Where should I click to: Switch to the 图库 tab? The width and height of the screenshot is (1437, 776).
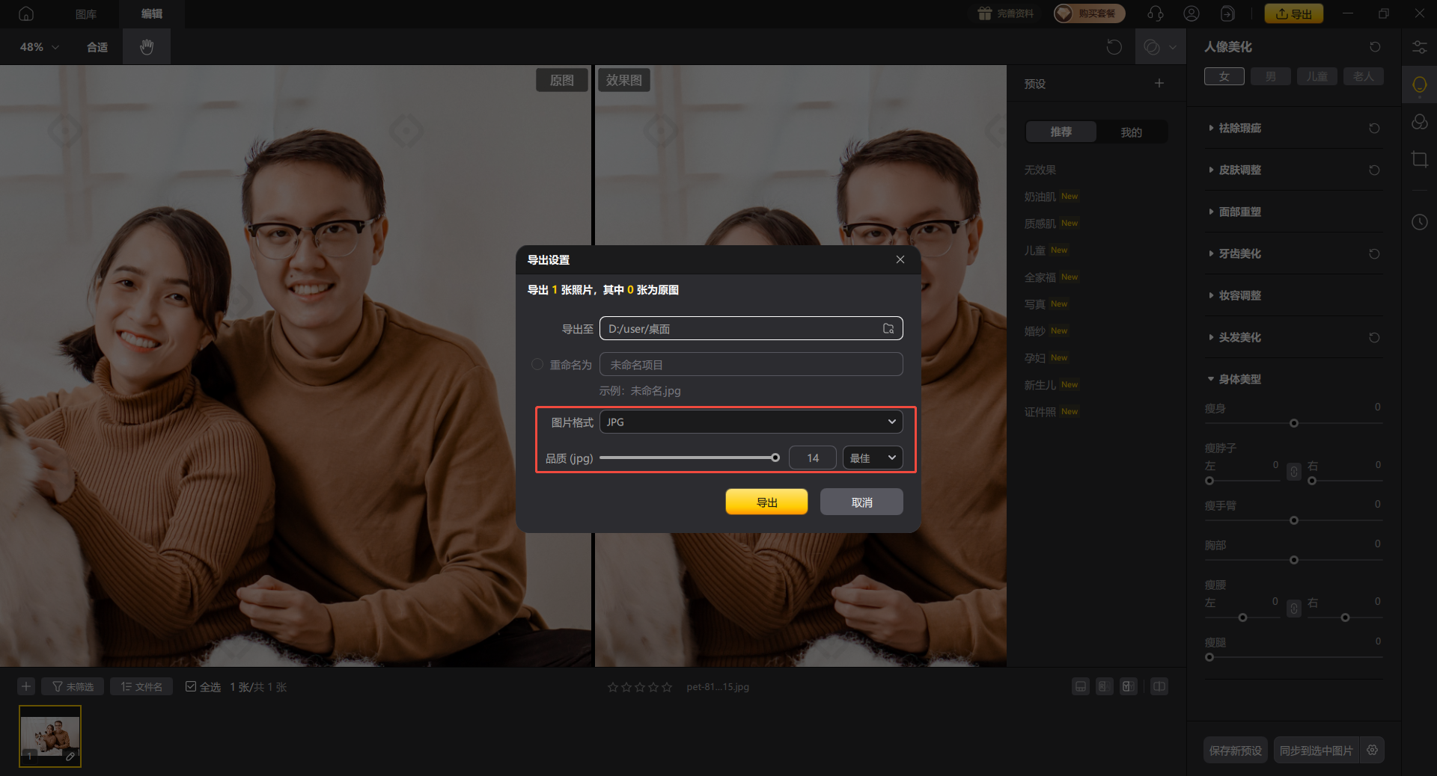click(x=86, y=13)
